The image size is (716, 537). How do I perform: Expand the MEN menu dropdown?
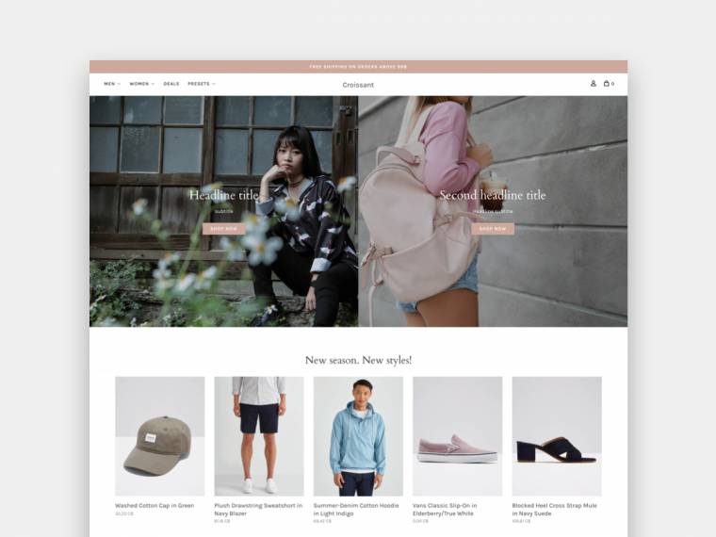pyautogui.click(x=112, y=84)
